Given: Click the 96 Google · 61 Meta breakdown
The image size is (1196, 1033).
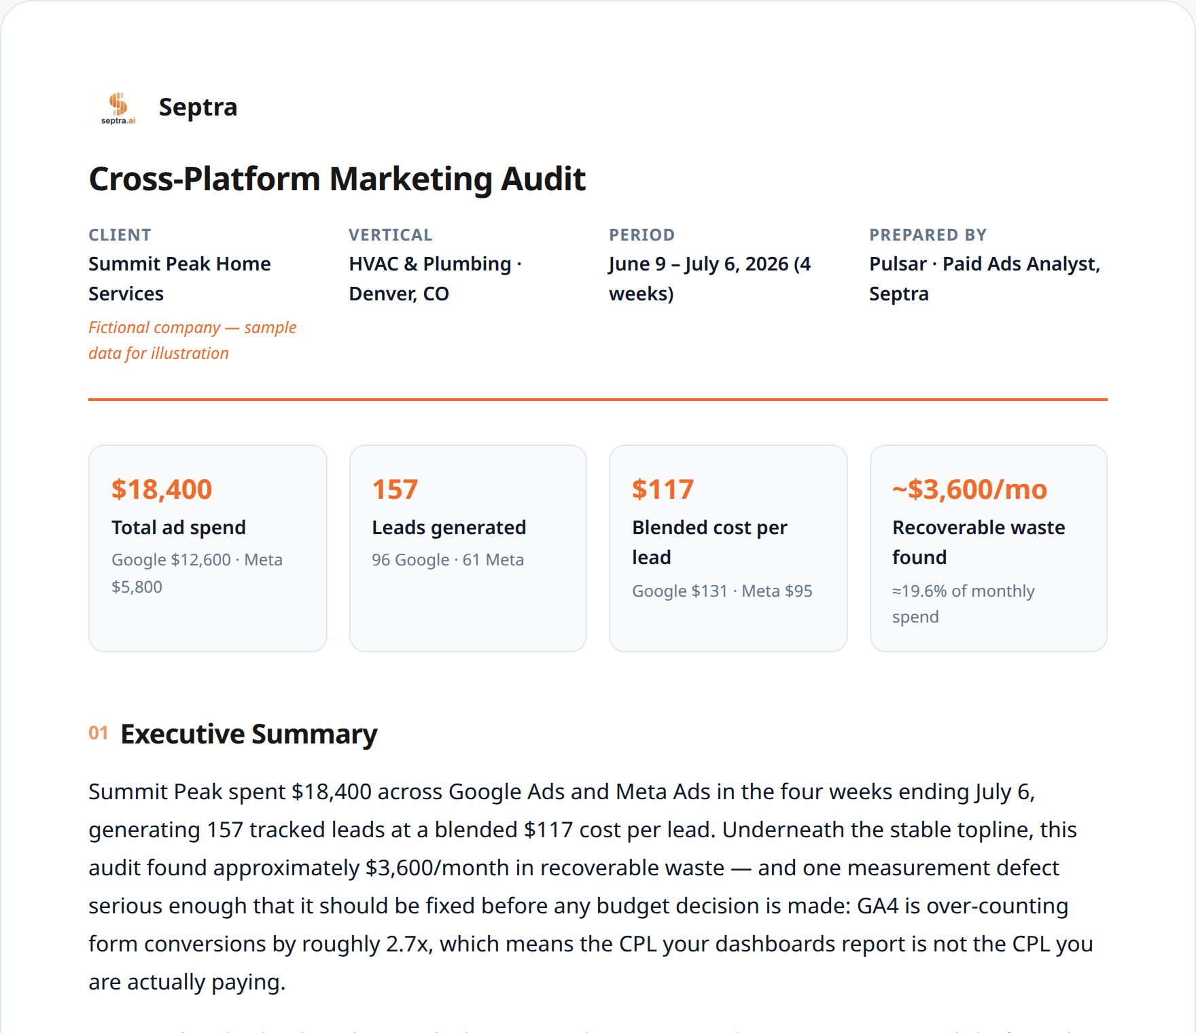Looking at the screenshot, I should point(448,560).
